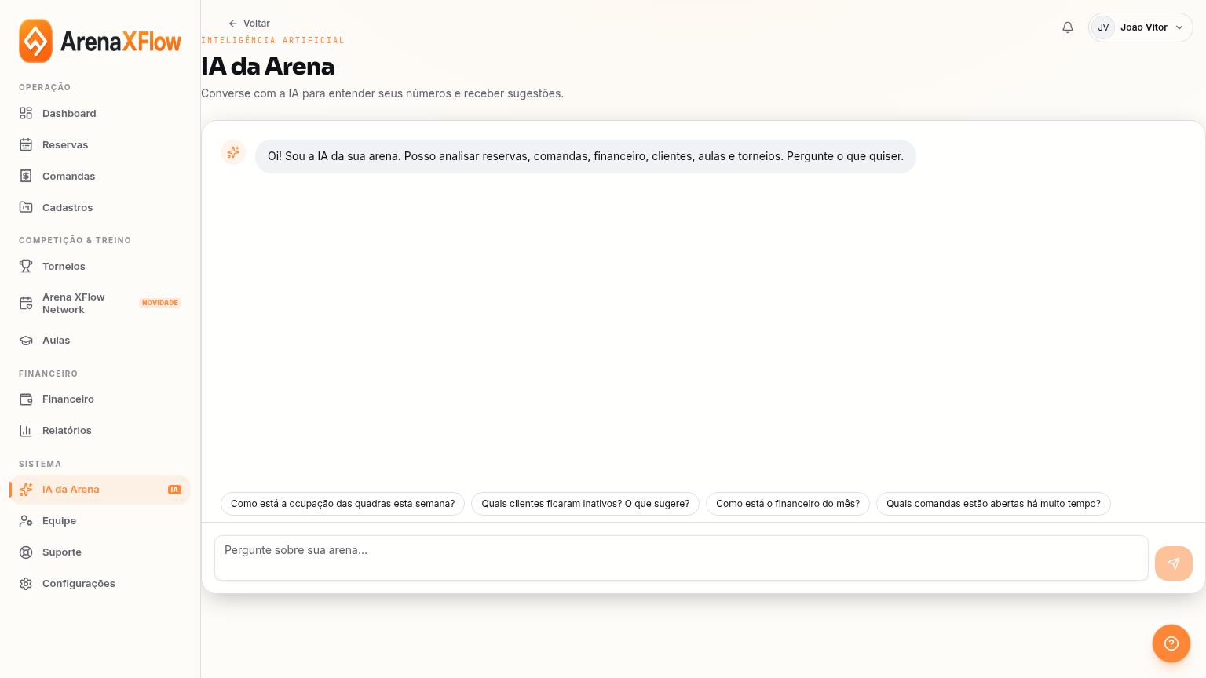Viewport: 1206px width, 678px height.
Task: Open notifications bell icon
Action: point(1068,27)
